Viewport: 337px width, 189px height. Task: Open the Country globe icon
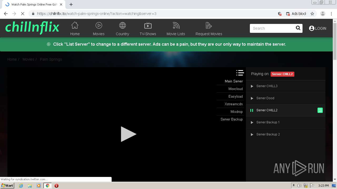(122, 25)
